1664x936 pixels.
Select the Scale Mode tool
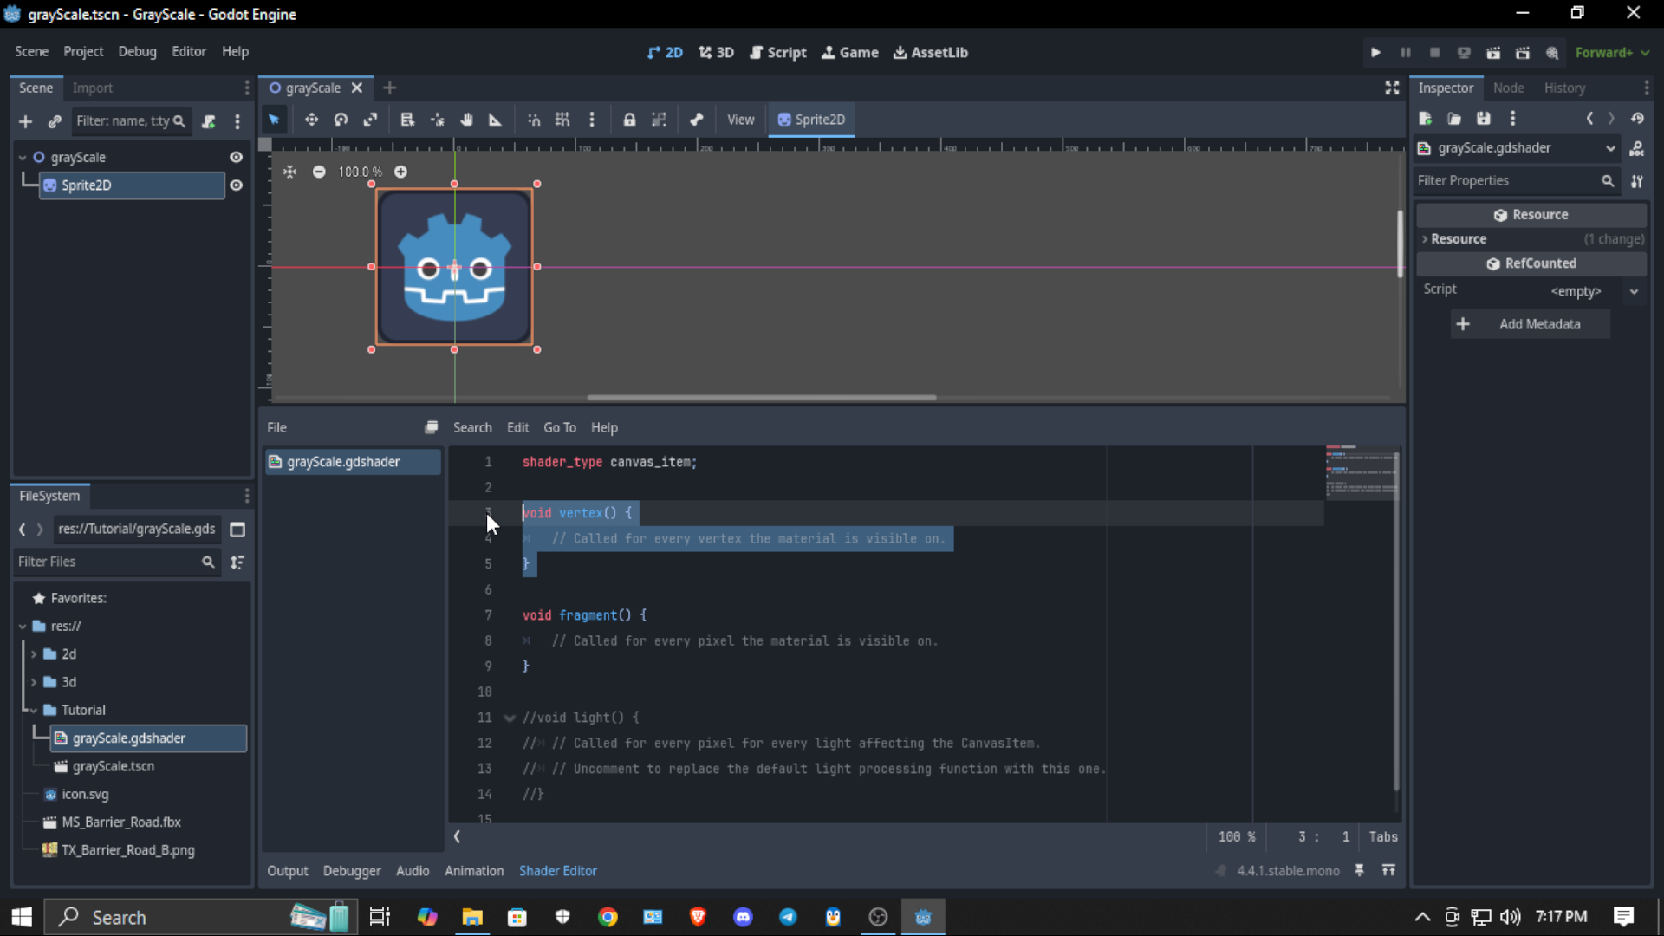(x=370, y=120)
